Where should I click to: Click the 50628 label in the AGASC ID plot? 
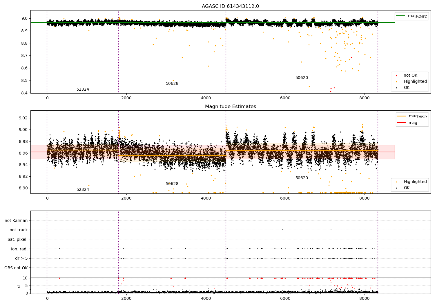click(x=172, y=84)
